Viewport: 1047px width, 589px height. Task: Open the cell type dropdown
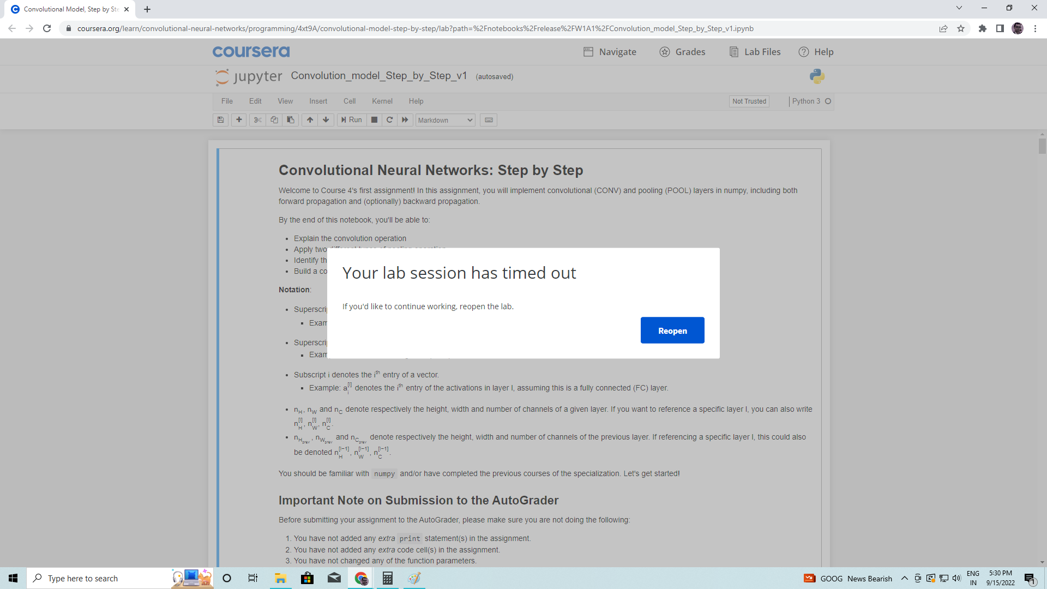pyautogui.click(x=444, y=120)
